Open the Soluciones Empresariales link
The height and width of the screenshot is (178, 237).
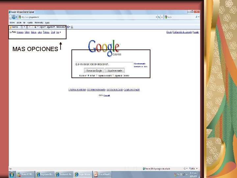point(96,90)
